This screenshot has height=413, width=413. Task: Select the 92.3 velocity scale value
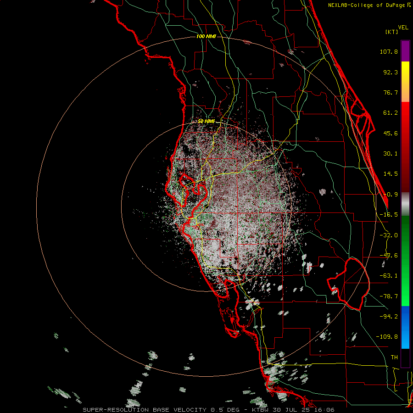(391, 72)
